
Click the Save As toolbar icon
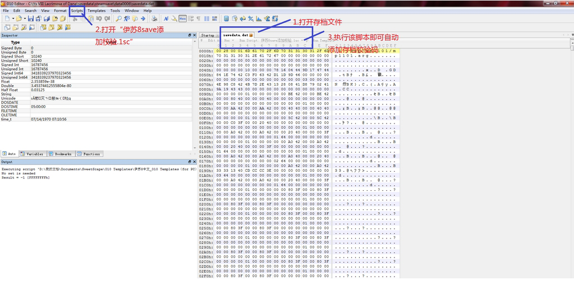coord(39,19)
